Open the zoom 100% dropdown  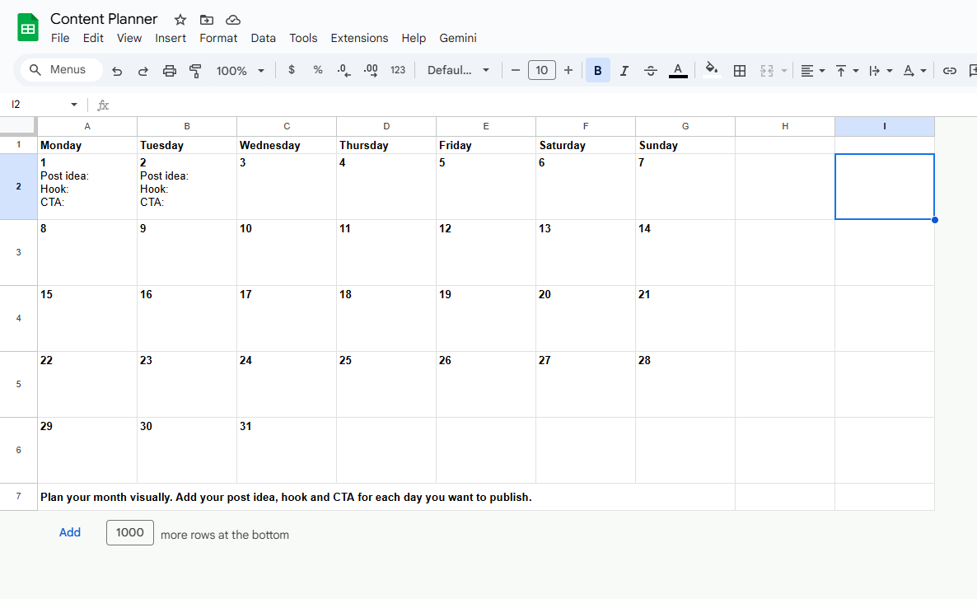[x=240, y=71]
